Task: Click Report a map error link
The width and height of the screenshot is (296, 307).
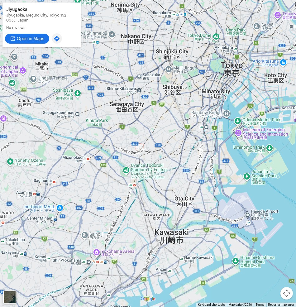Action: click(x=282, y=305)
